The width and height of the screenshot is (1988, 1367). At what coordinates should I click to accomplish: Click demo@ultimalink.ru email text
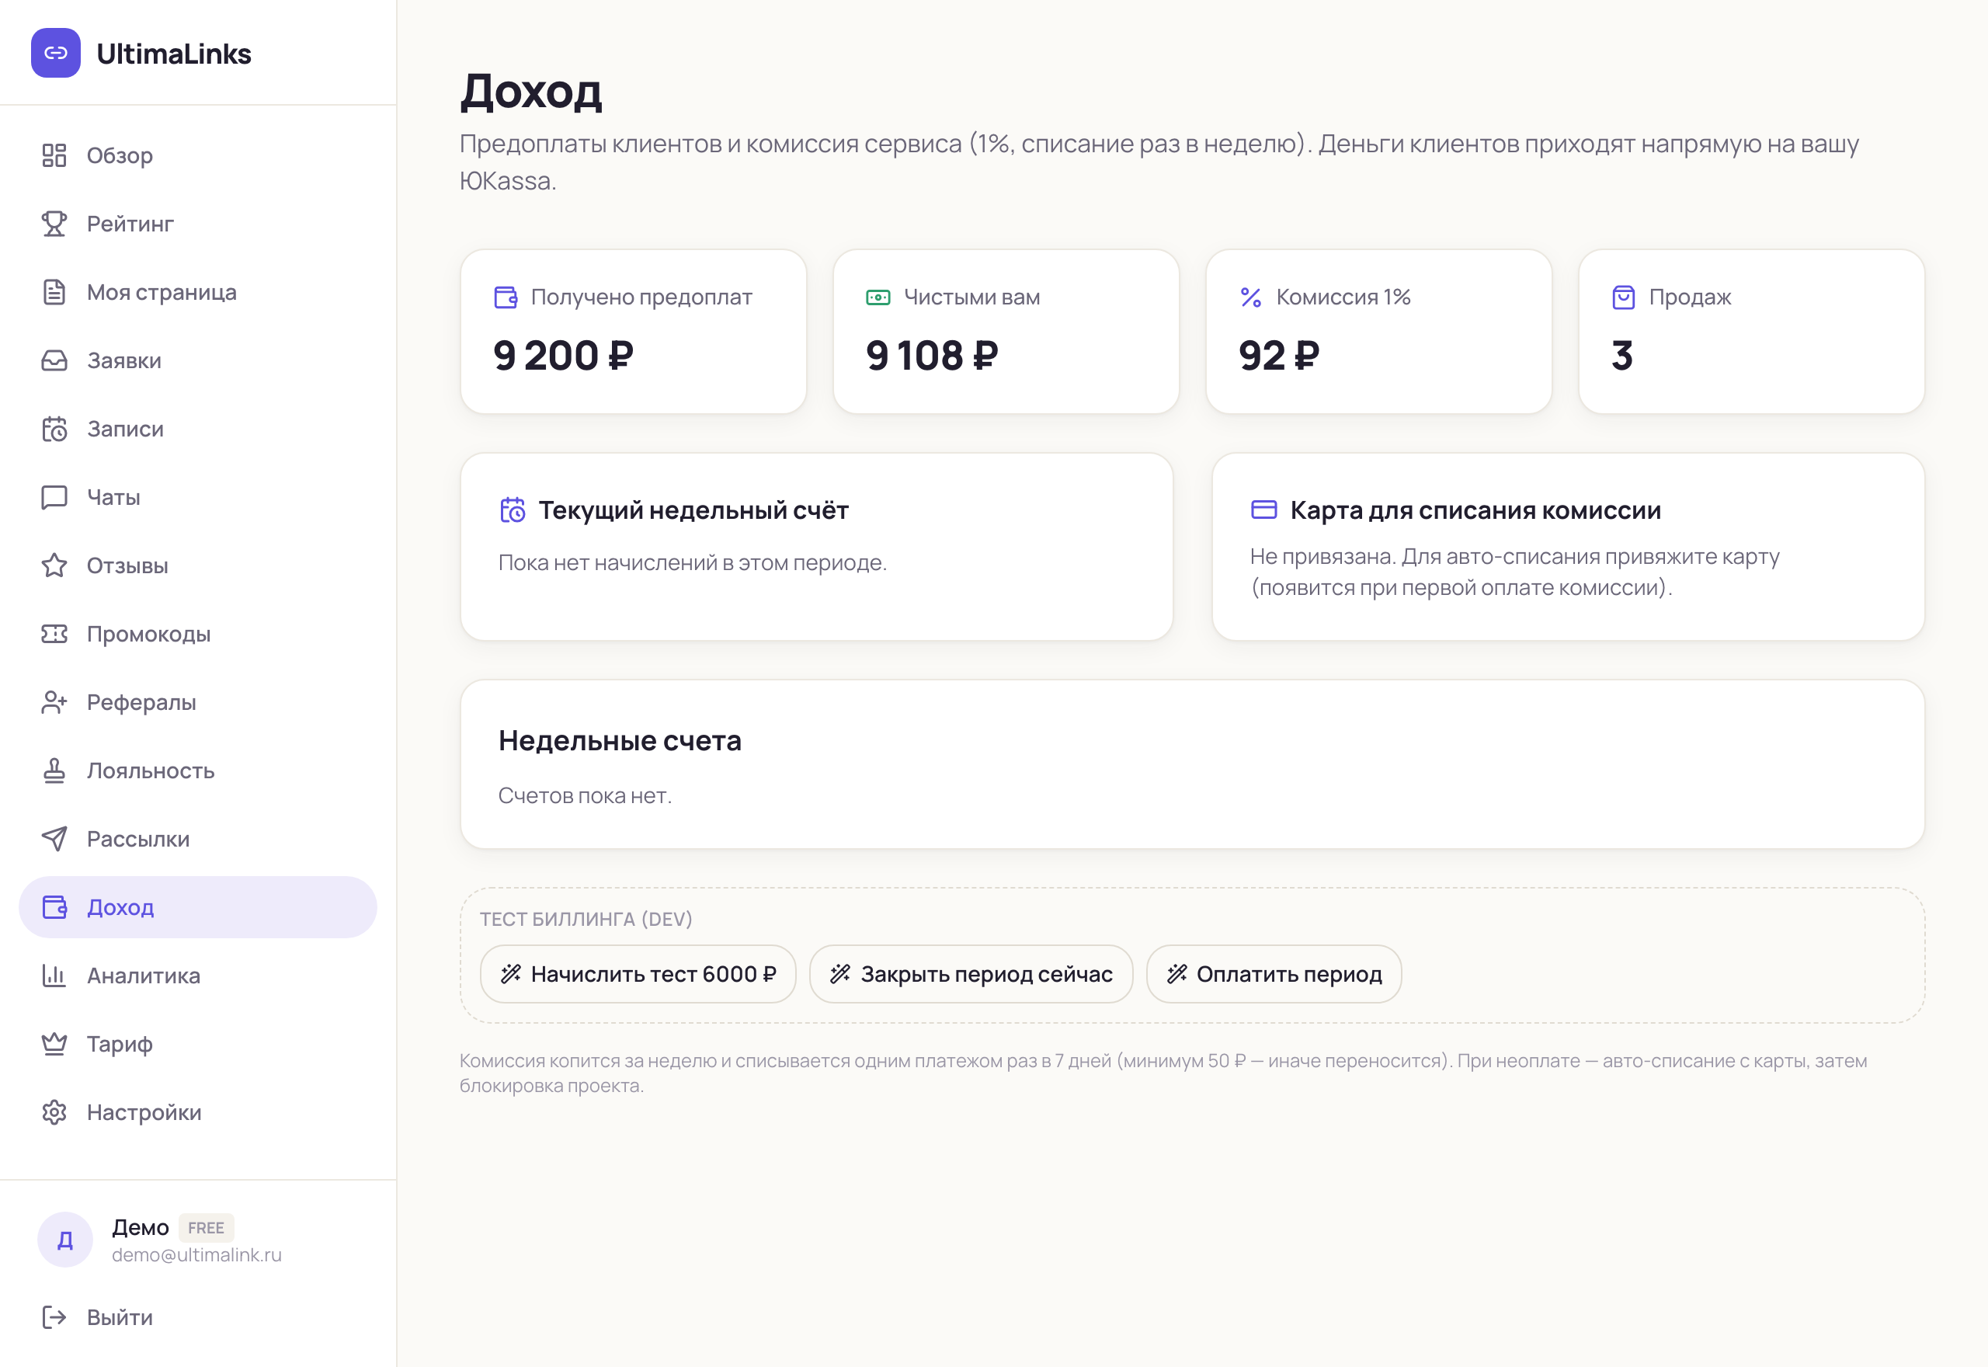click(197, 1255)
